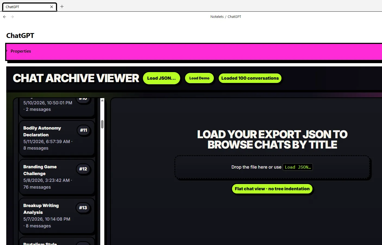This screenshot has width=382, height=245.
Task: Open the Notelets breadcrumb
Action: coord(217,17)
